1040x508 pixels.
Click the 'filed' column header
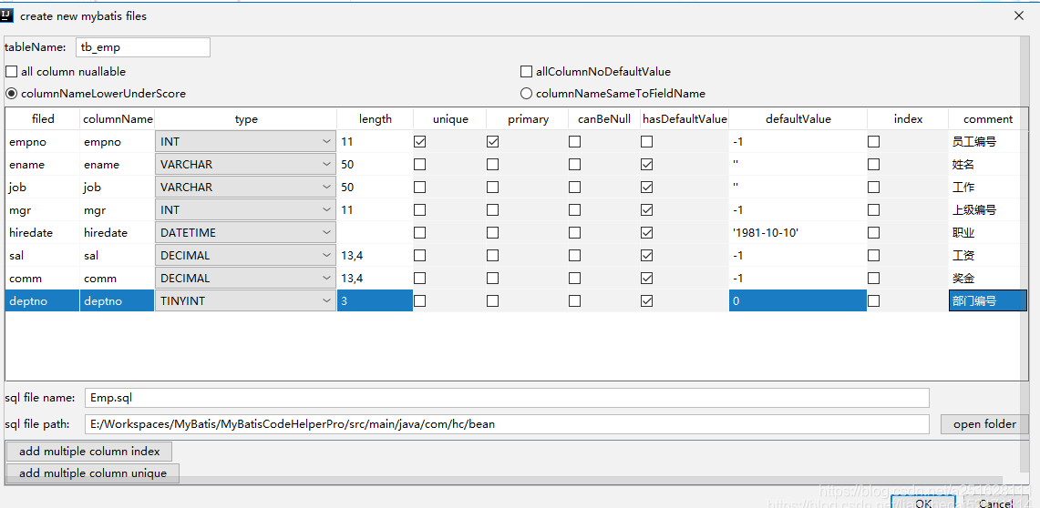[x=43, y=119]
